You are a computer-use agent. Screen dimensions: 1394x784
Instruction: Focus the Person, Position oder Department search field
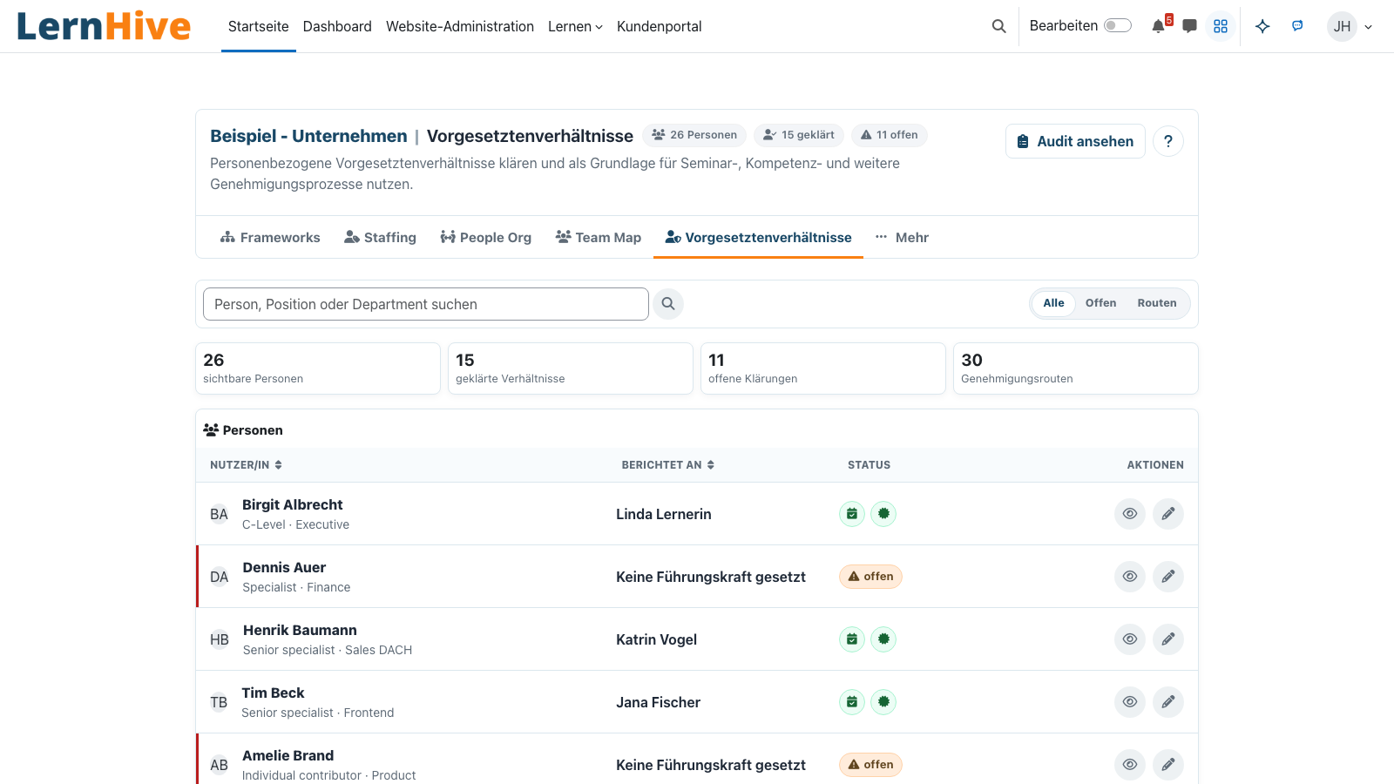coord(426,304)
